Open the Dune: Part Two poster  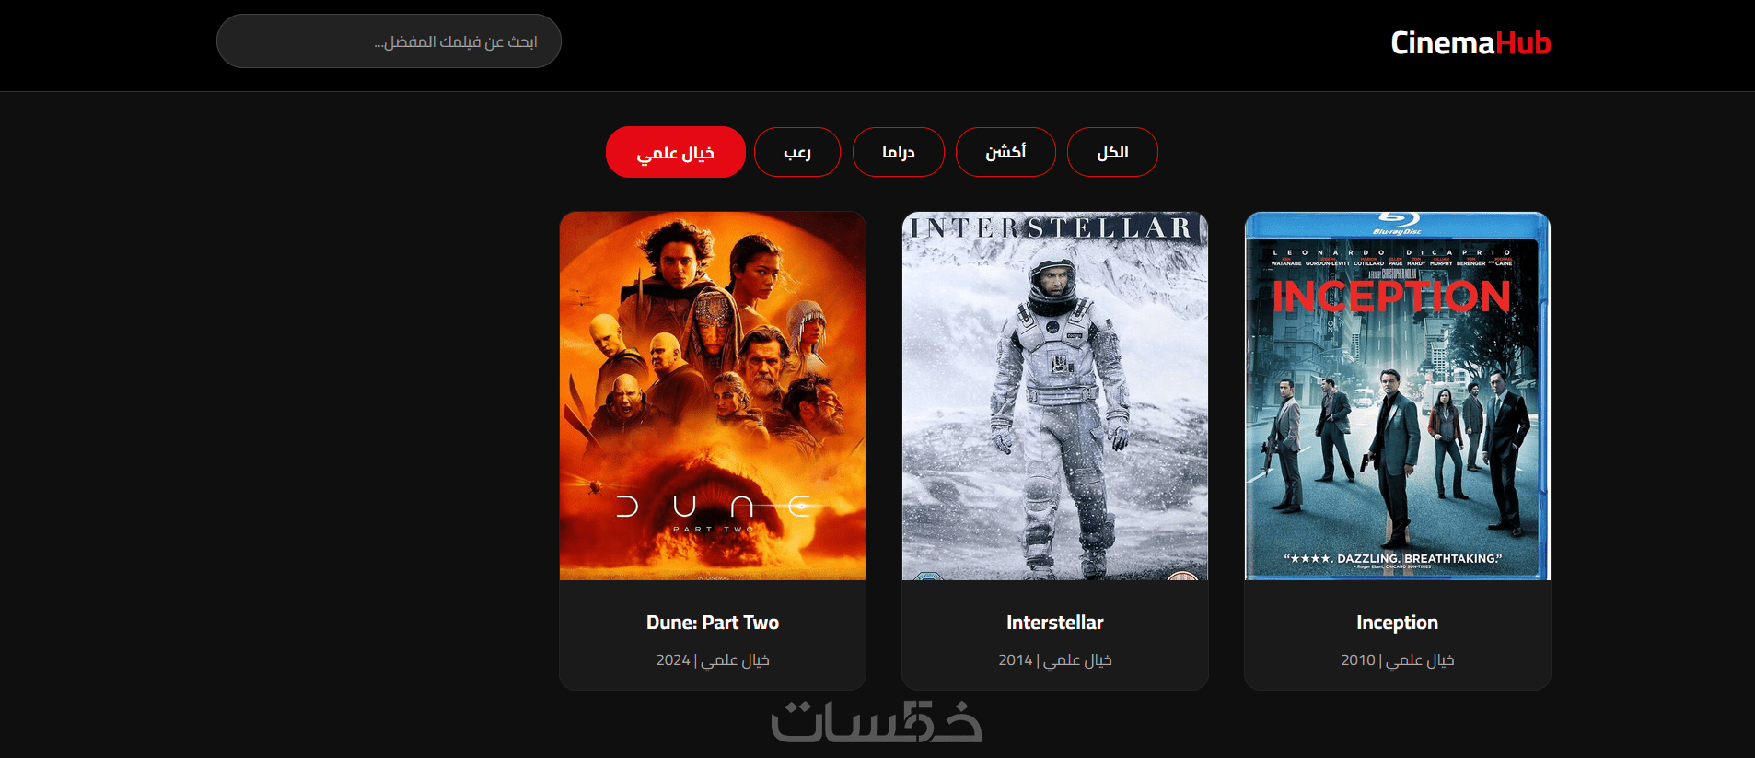click(713, 396)
